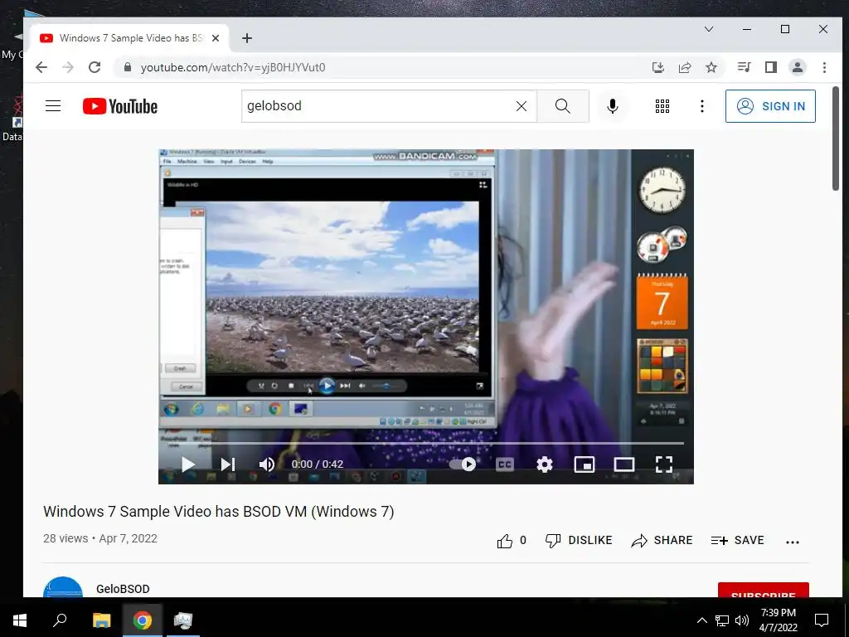Click the GeloBSOD channel avatar

(63, 587)
